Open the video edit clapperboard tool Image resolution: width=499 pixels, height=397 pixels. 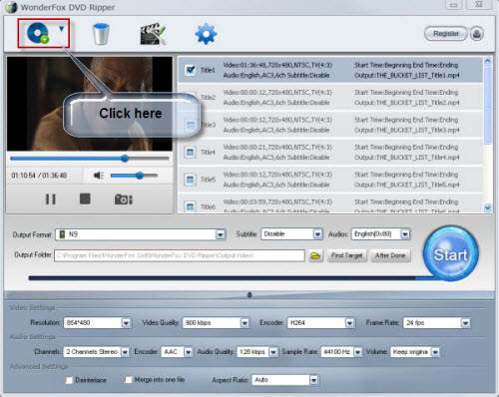pos(153,34)
